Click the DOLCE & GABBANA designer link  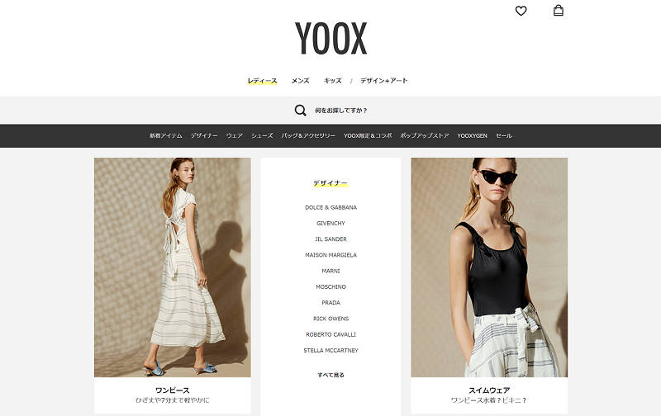(331, 207)
